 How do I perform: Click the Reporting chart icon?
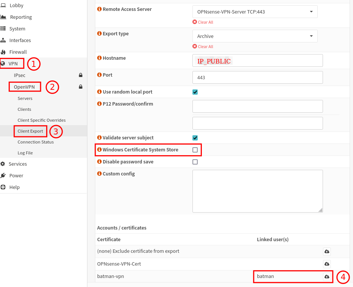pos(3,17)
